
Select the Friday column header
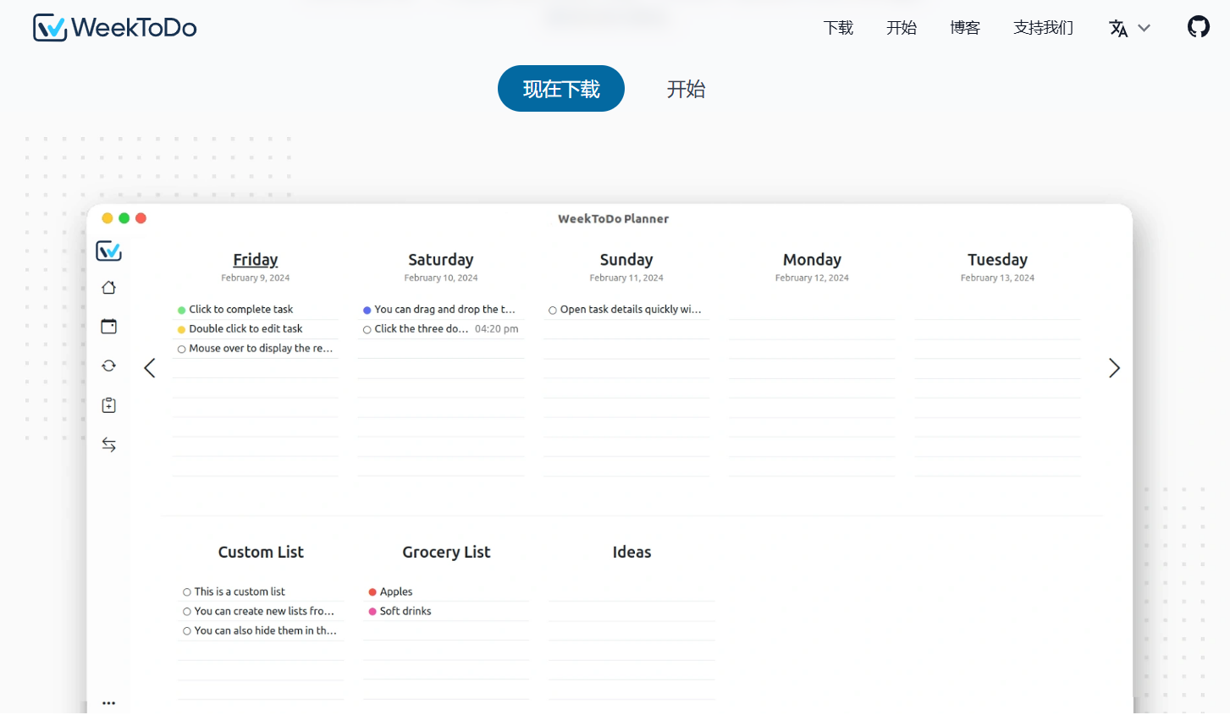pos(256,260)
